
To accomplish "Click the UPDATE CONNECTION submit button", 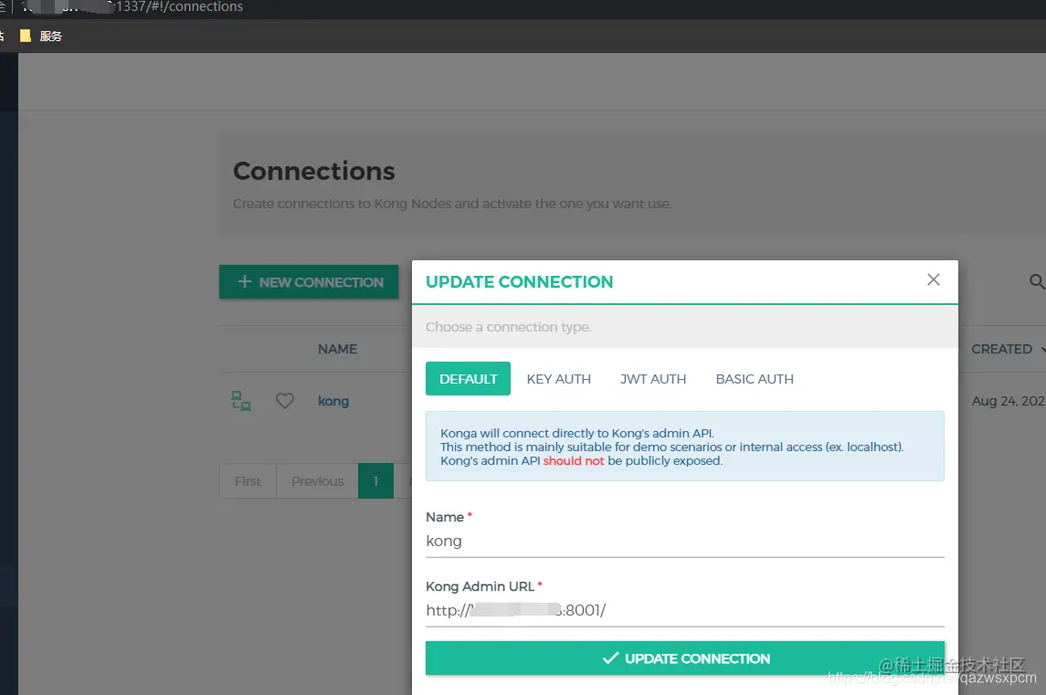I will pyautogui.click(x=685, y=658).
